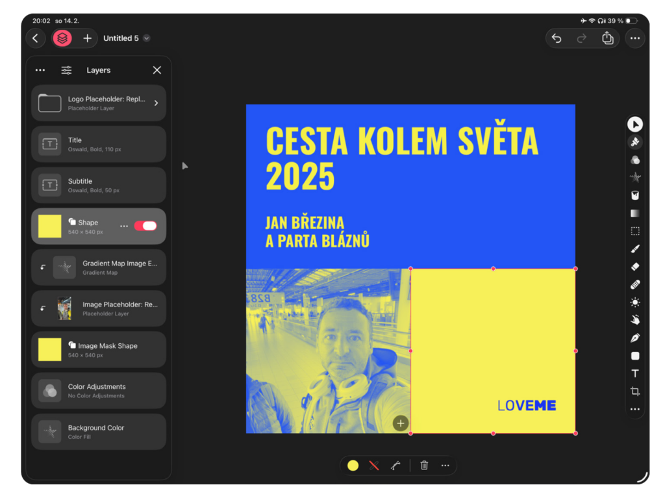
Task: Choose the Pen tool in toolbar
Action: tap(634, 338)
